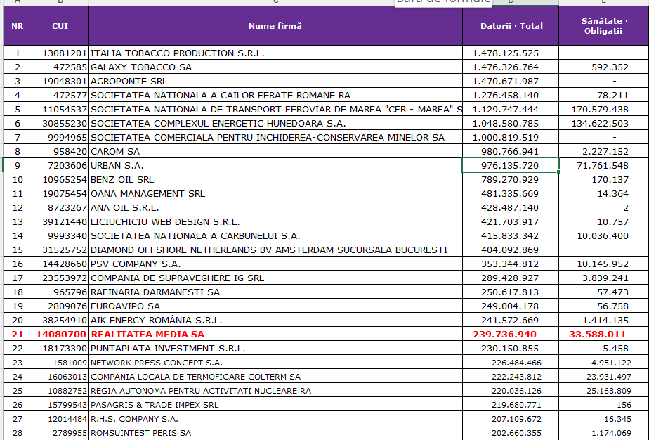Click the 'Nume firmă' header cell
The height and width of the screenshot is (440, 649).
pos(275,26)
